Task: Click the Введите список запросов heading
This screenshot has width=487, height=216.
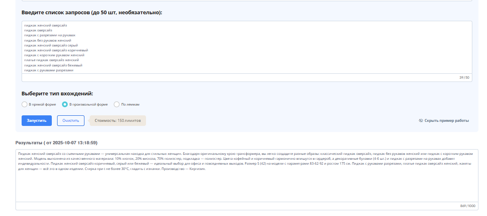Action: [92, 13]
